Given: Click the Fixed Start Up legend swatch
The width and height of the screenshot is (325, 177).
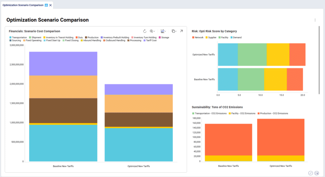Looking at the screenshot, I should [x=45, y=40].
